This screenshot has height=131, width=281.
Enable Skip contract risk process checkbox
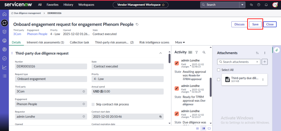click(x=93, y=104)
